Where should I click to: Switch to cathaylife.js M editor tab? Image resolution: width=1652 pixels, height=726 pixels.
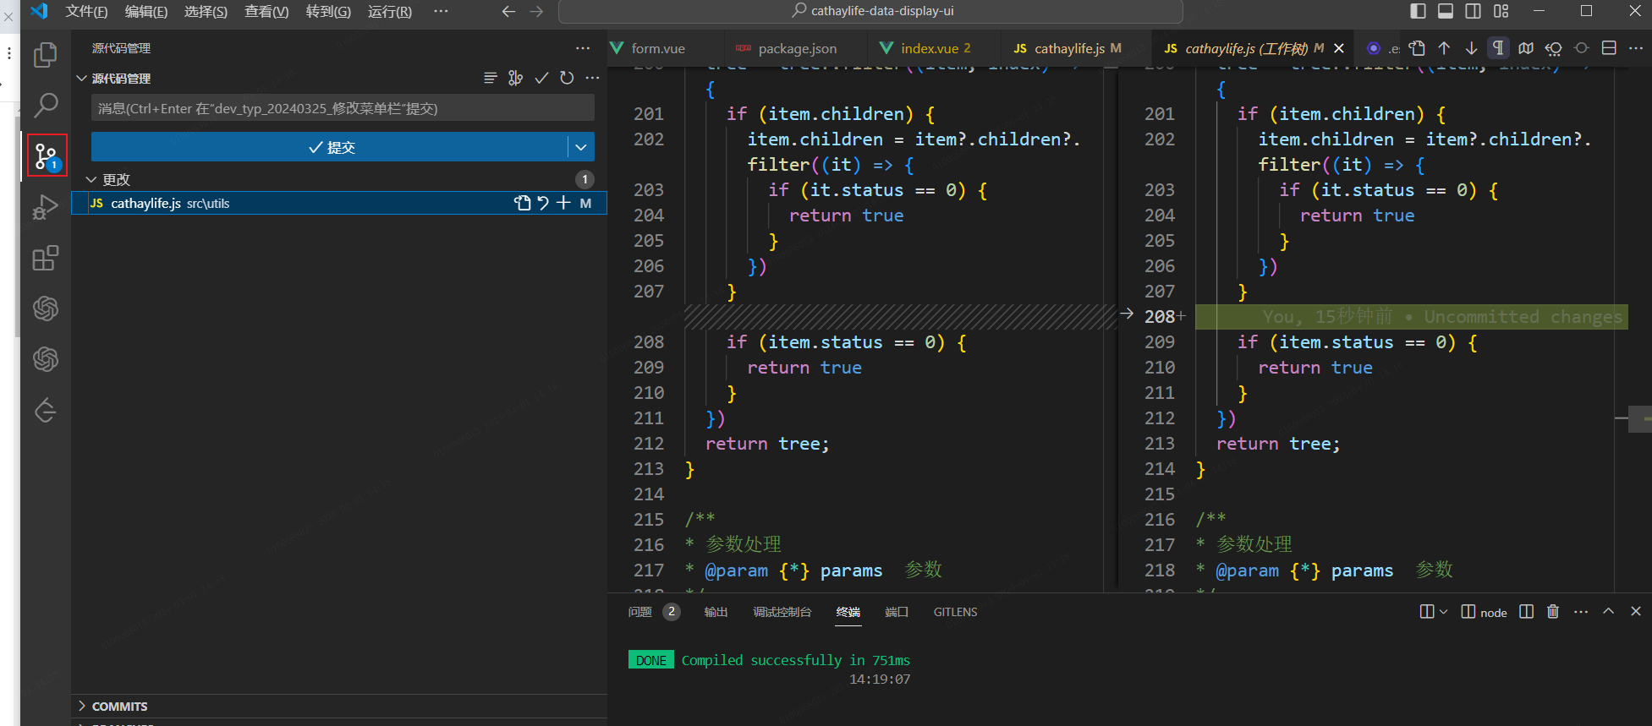(1075, 48)
